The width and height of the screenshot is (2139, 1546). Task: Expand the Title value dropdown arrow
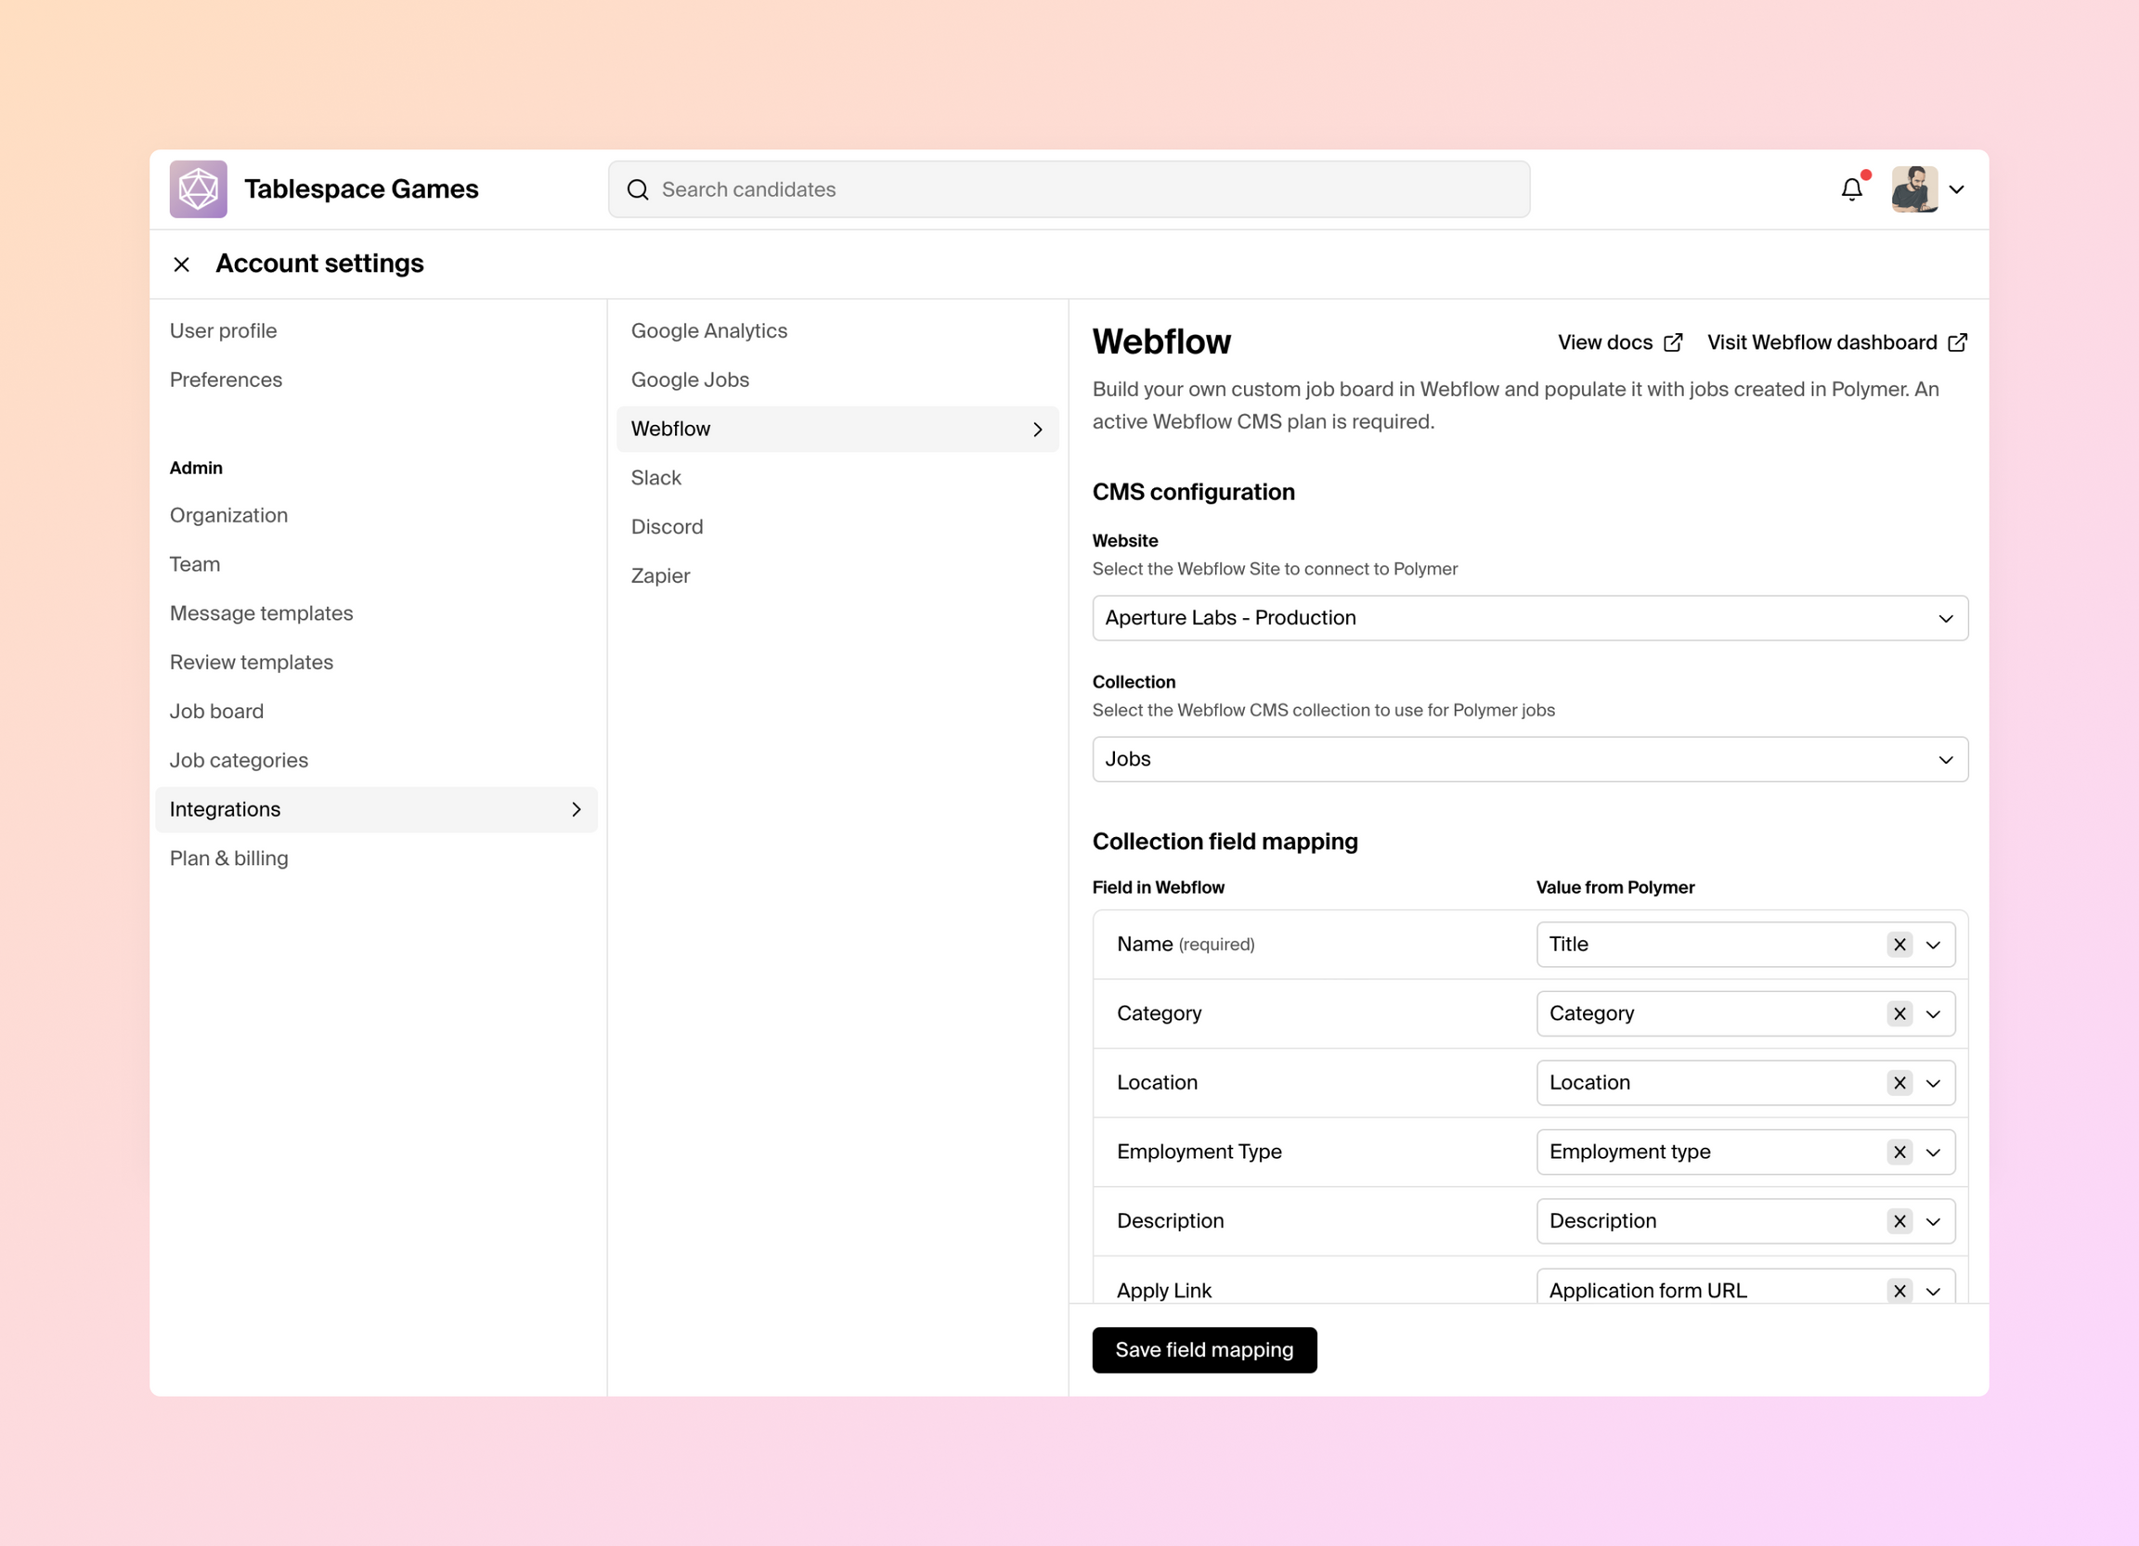tap(1934, 945)
